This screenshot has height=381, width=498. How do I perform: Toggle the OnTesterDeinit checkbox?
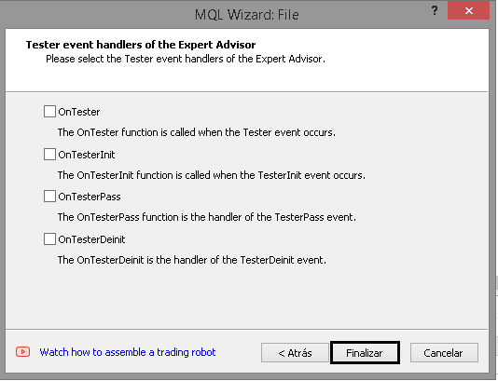[49, 238]
